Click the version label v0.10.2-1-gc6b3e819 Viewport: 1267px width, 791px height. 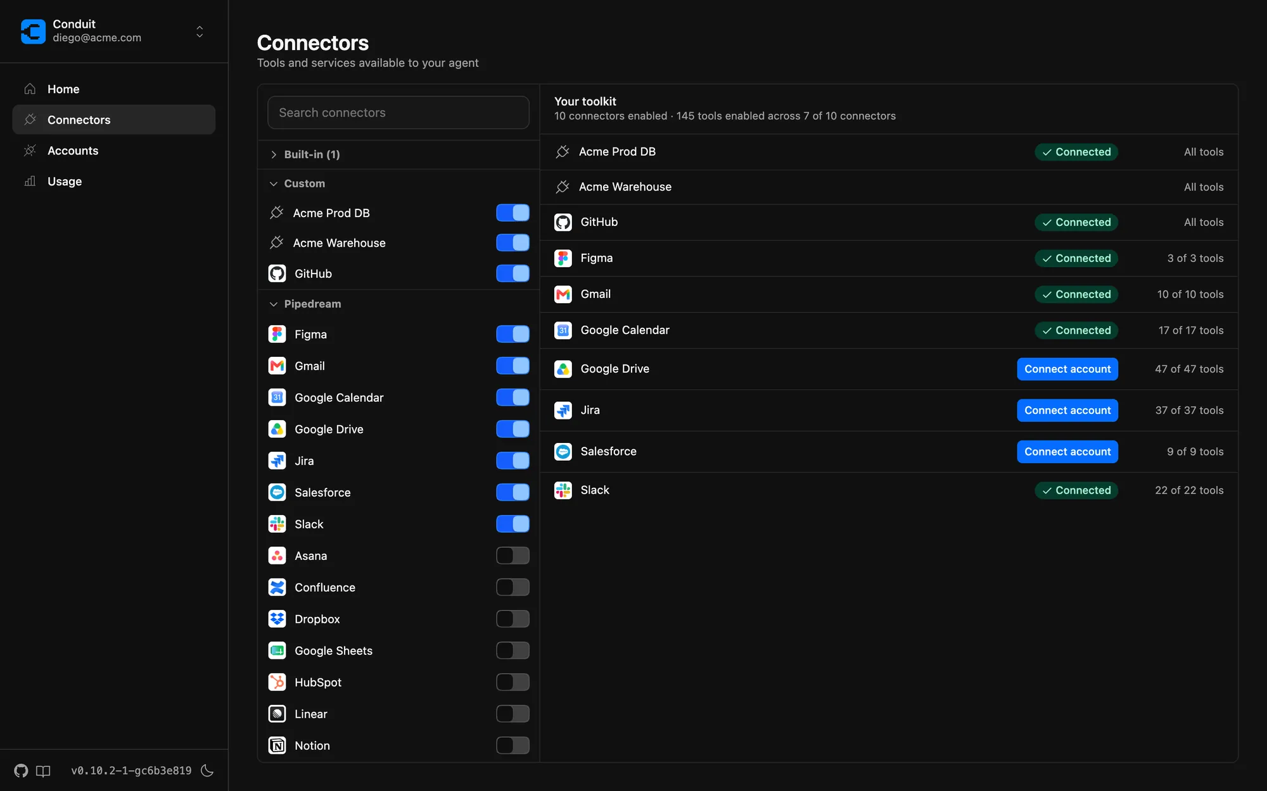click(131, 770)
